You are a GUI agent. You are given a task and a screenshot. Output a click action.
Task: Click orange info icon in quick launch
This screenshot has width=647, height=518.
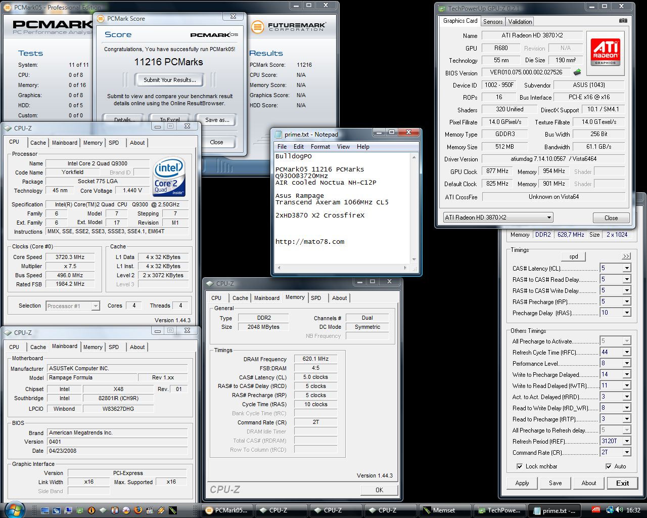click(91, 510)
